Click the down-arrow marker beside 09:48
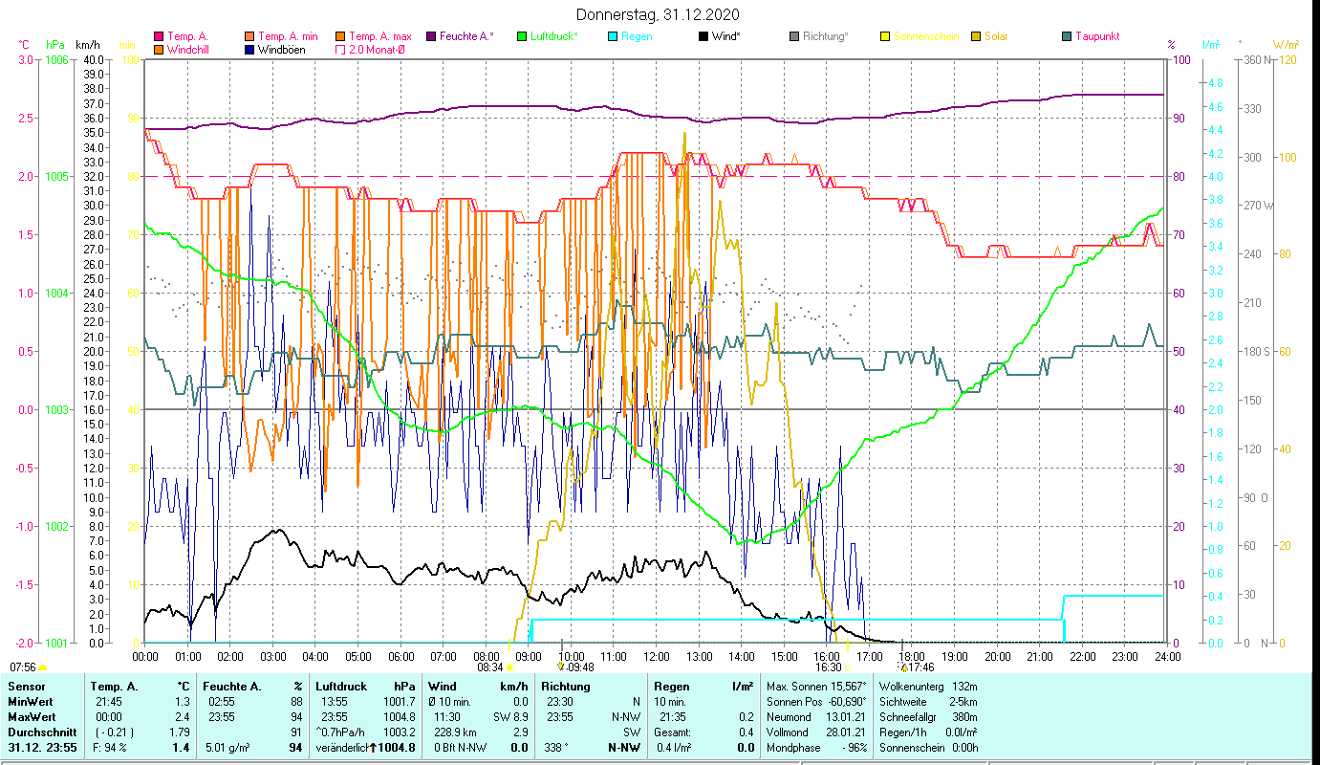This screenshot has height=765, width=1320. (561, 667)
